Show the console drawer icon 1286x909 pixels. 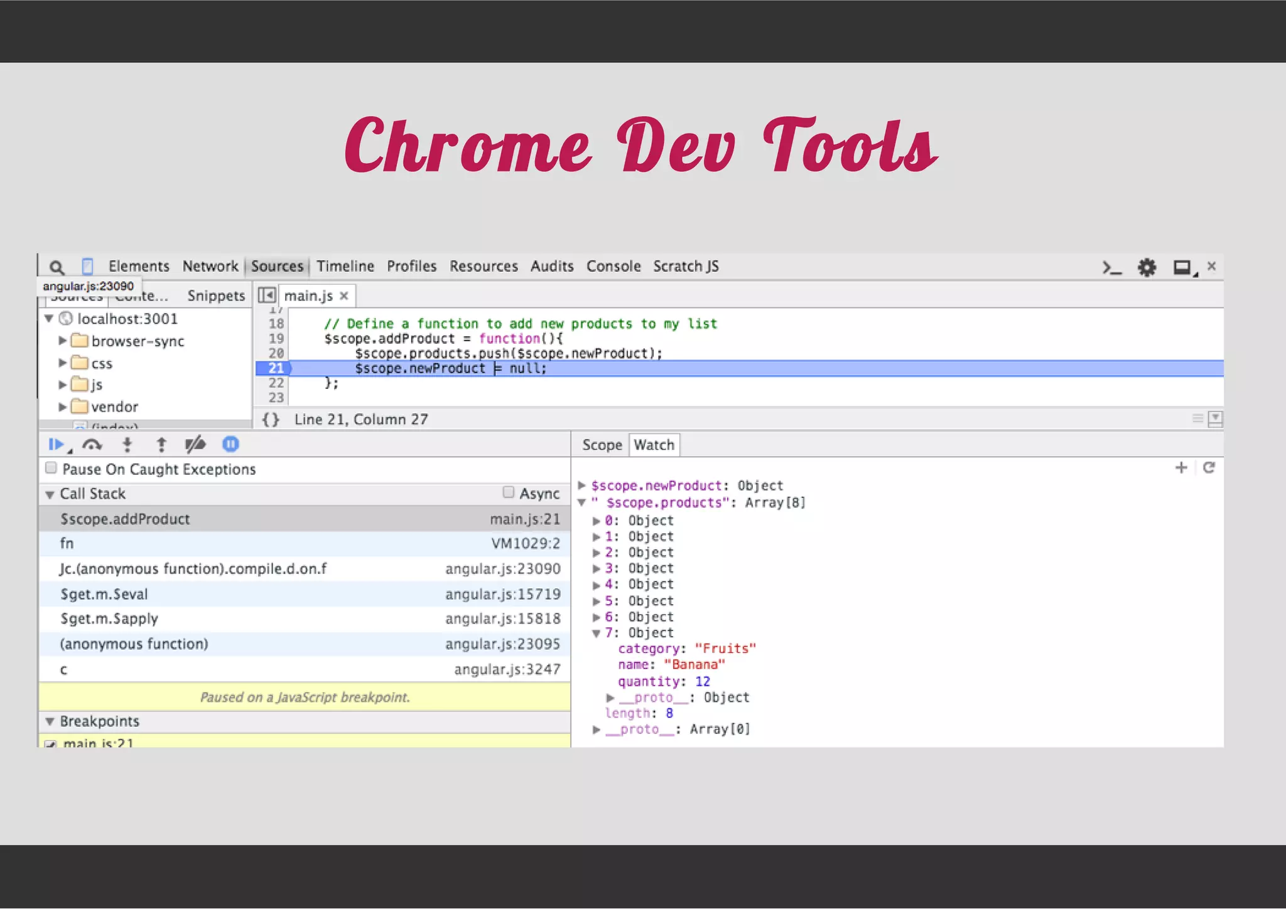point(1111,268)
